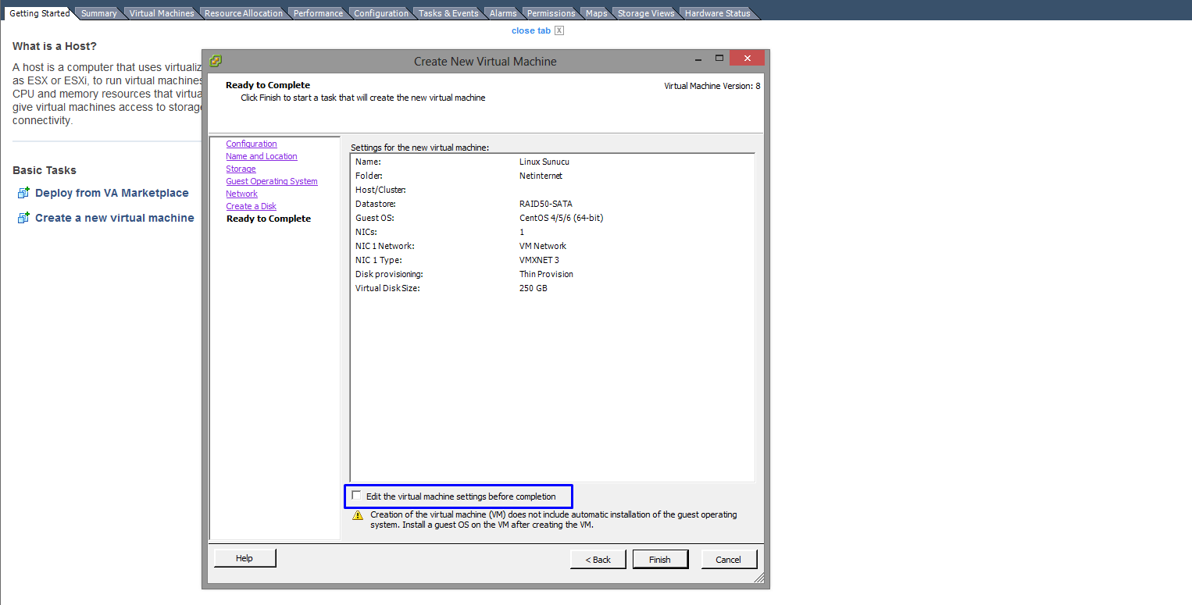Open the Performance tab
The height and width of the screenshot is (605, 1192).
tap(318, 13)
